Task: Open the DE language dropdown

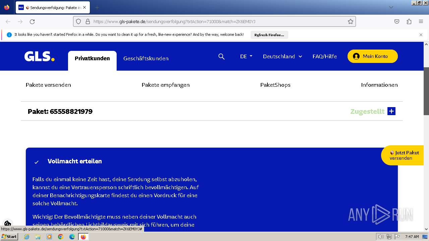Action: point(246,56)
